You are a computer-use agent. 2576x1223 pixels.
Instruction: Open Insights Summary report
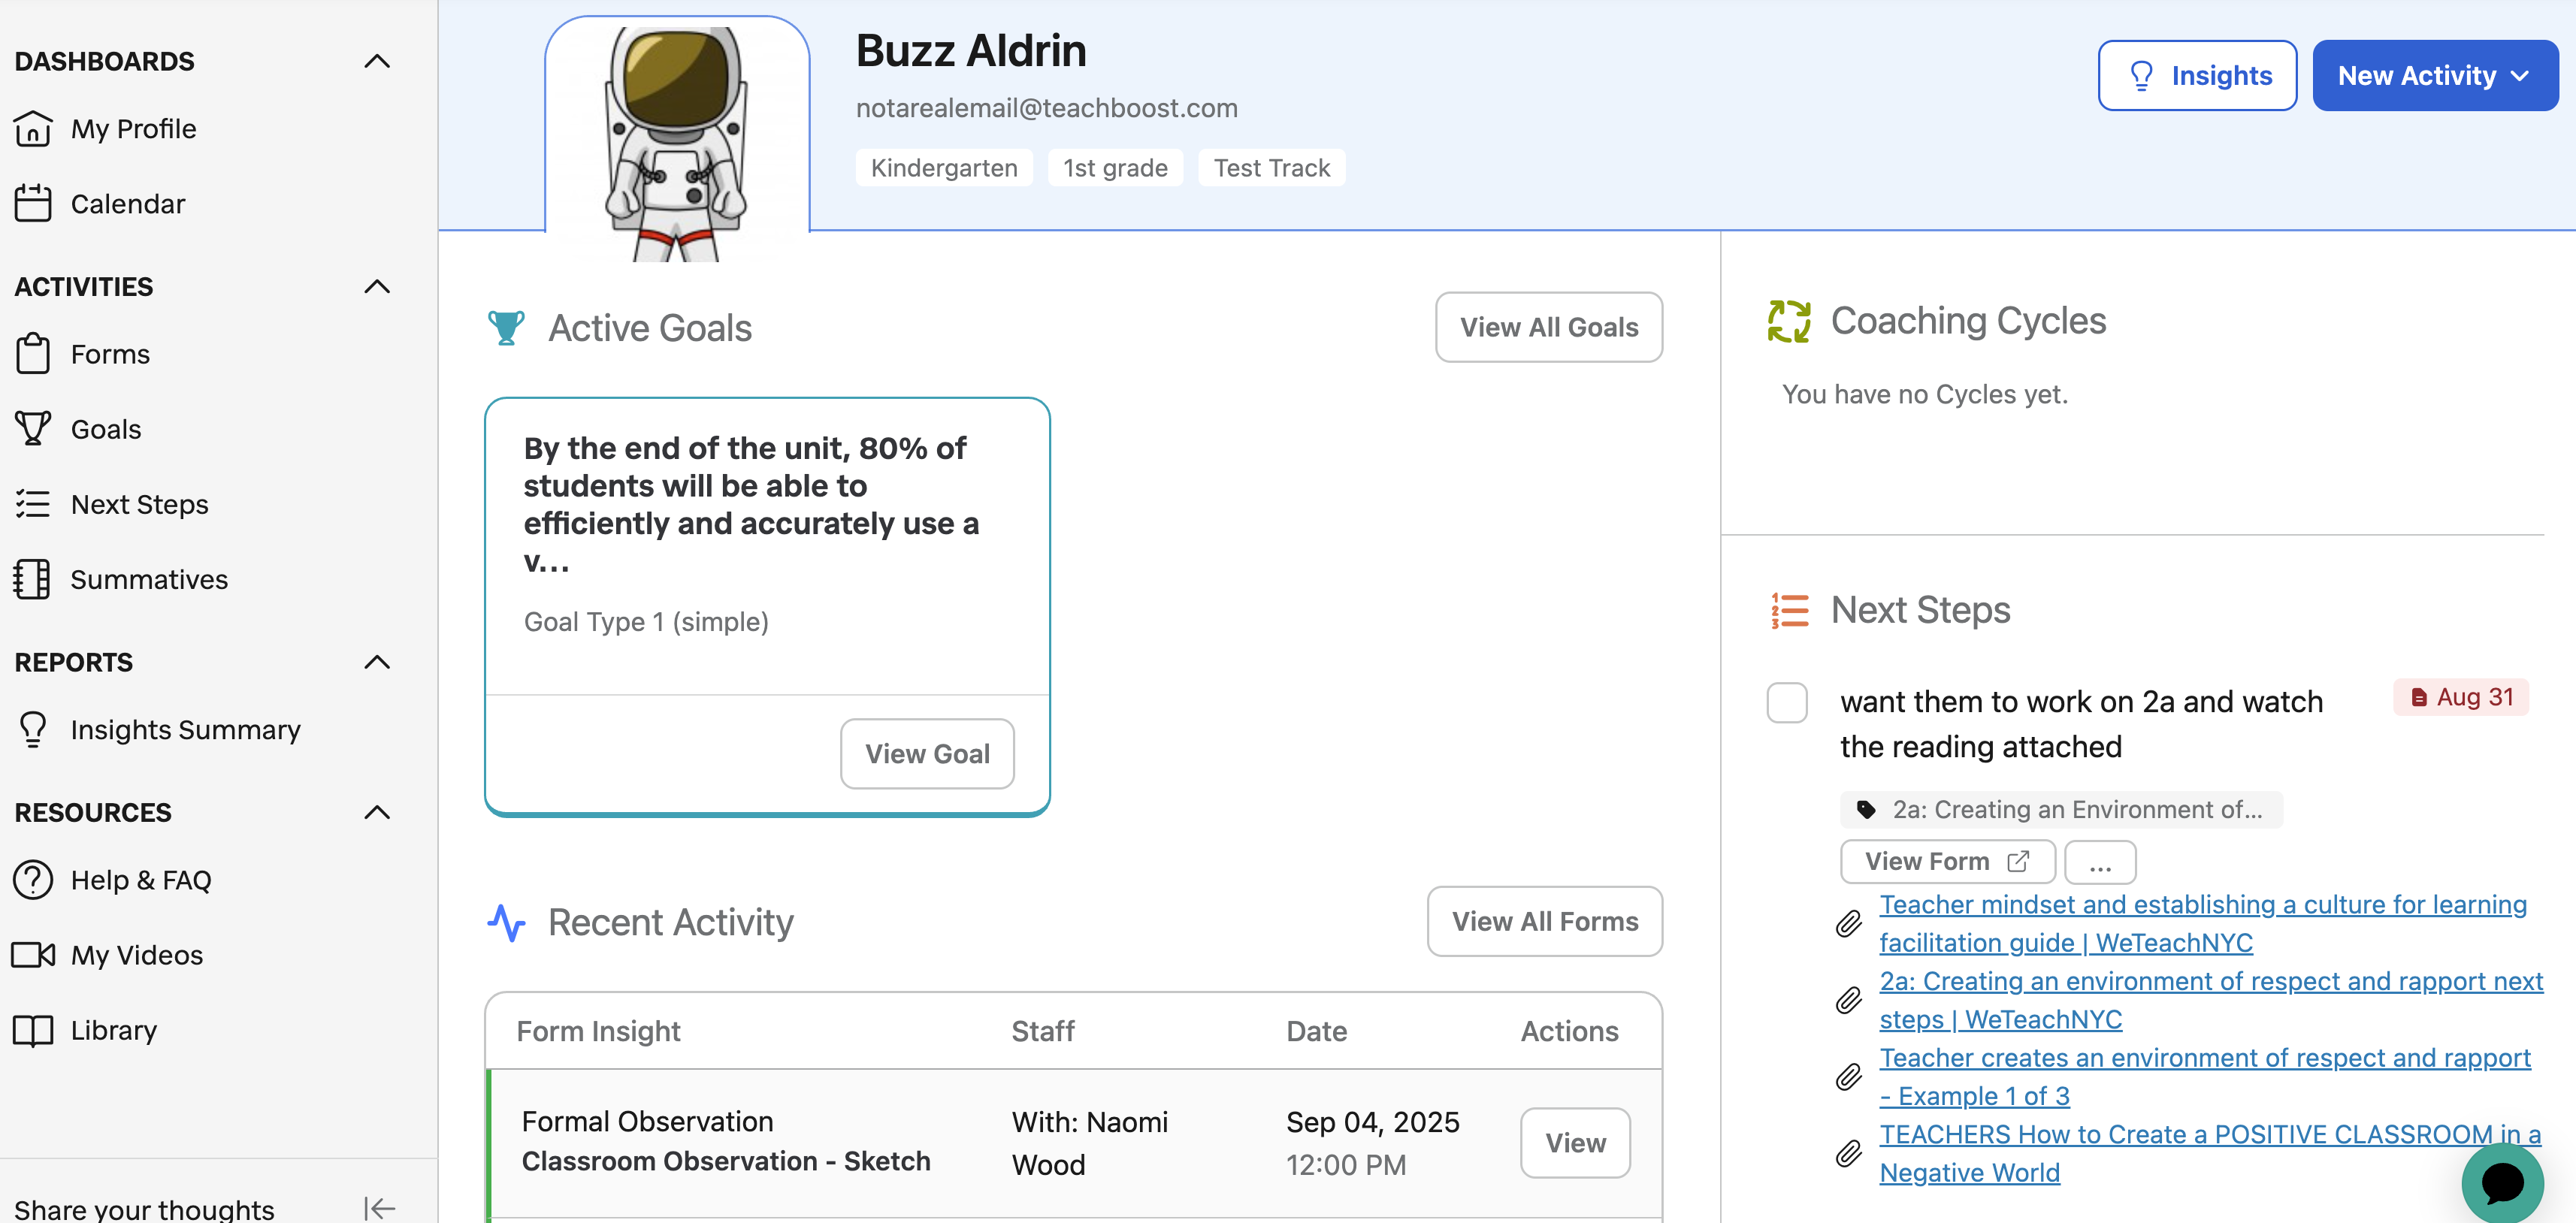click(x=185, y=729)
